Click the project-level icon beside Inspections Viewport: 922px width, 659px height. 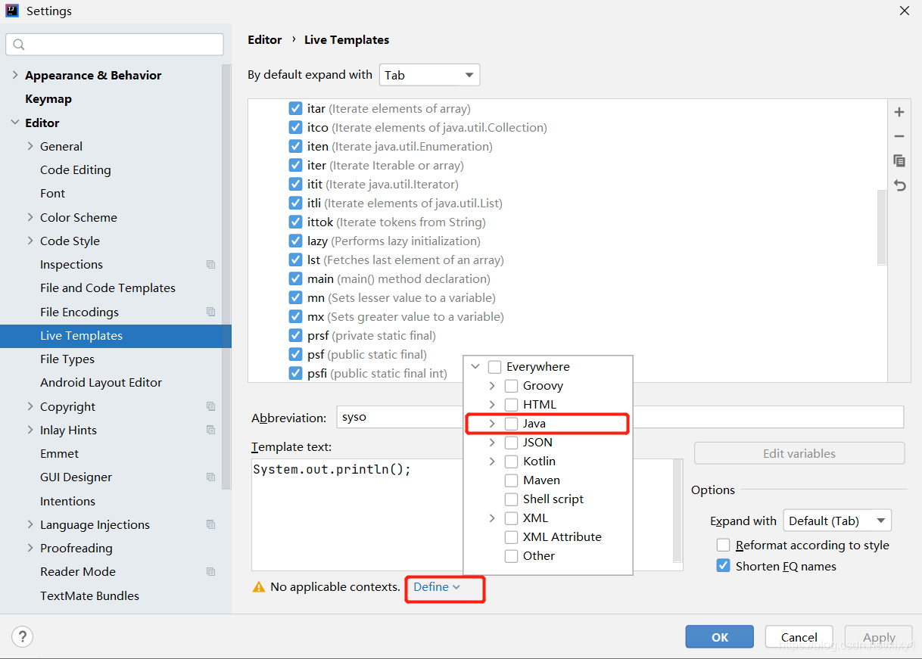coord(210,265)
